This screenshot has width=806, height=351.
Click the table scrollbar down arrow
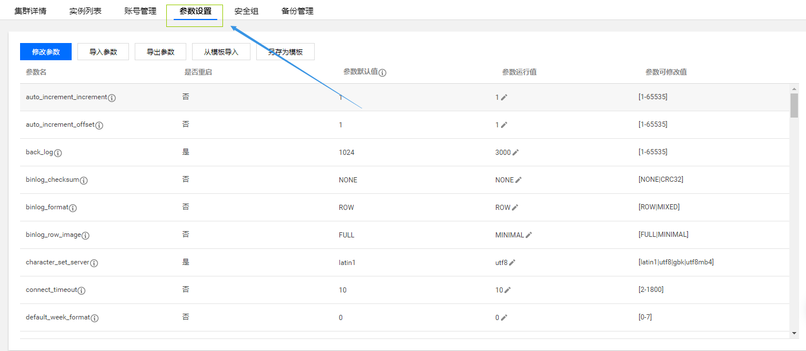point(794,333)
